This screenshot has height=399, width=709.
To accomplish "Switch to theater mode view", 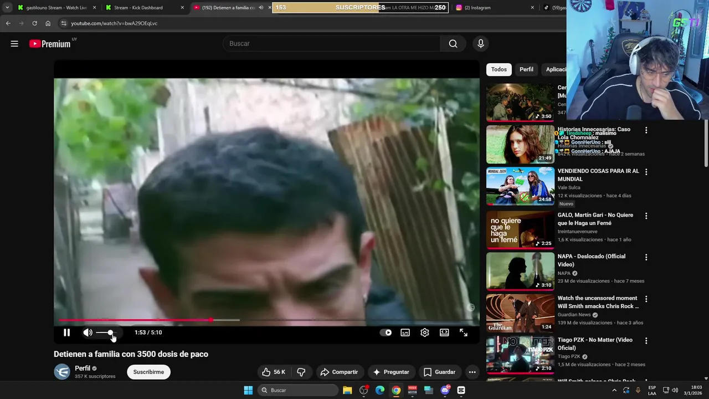I will (x=444, y=332).
